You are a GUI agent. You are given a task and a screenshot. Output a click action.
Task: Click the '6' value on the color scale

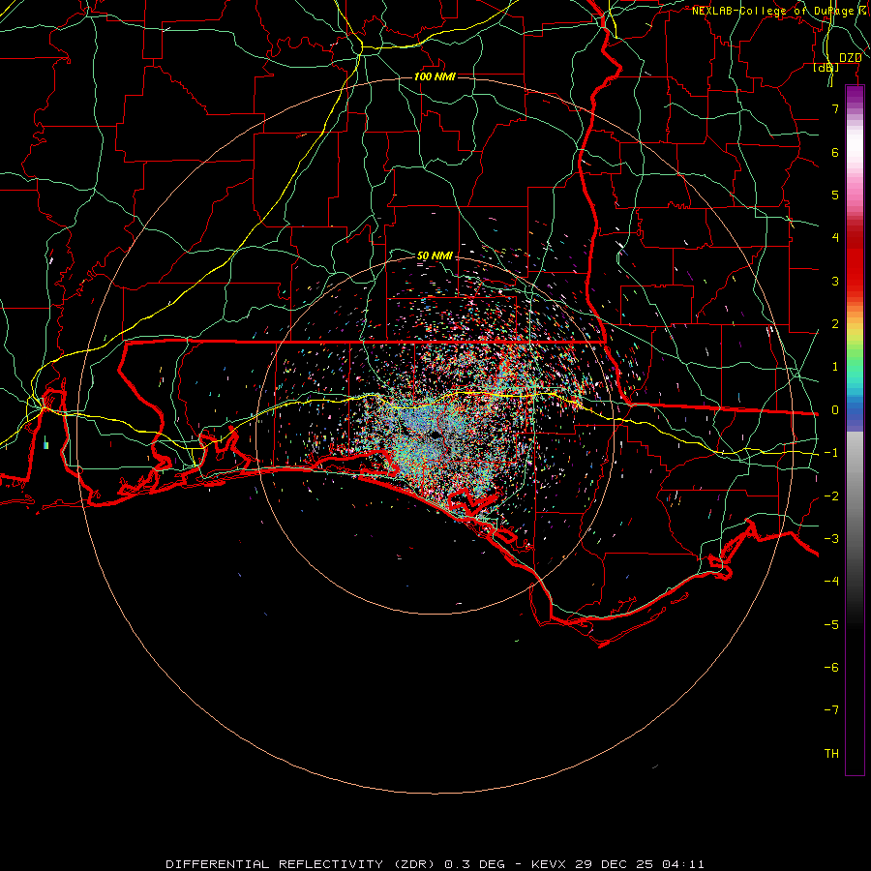pyautogui.click(x=835, y=152)
